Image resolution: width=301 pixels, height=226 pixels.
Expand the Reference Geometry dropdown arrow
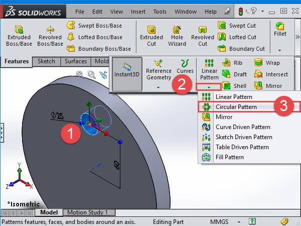point(158,87)
